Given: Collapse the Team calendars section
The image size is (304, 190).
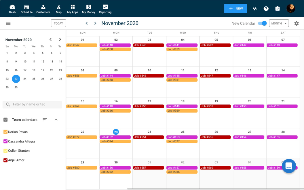Looking at the screenshot, I should [x=56, y=120].
